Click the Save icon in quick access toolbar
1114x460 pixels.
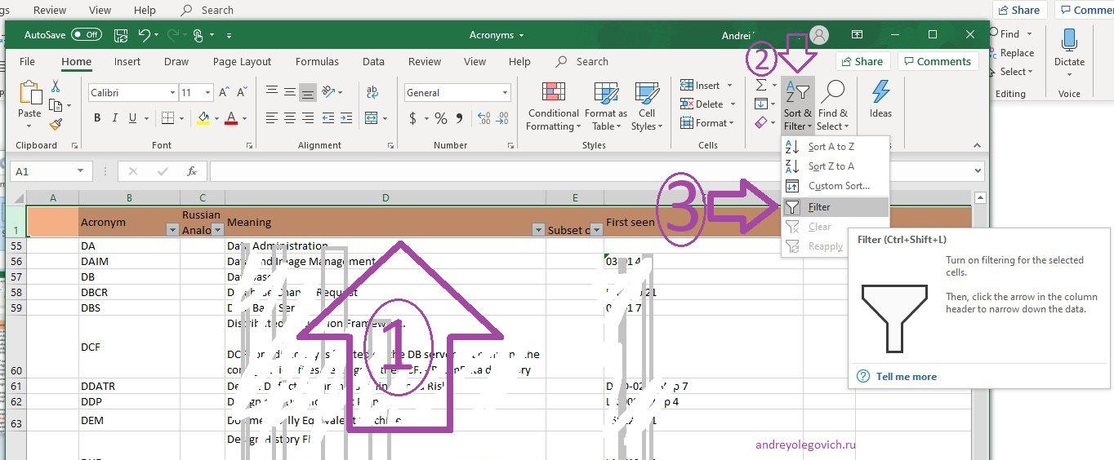(x=121, y=35)
